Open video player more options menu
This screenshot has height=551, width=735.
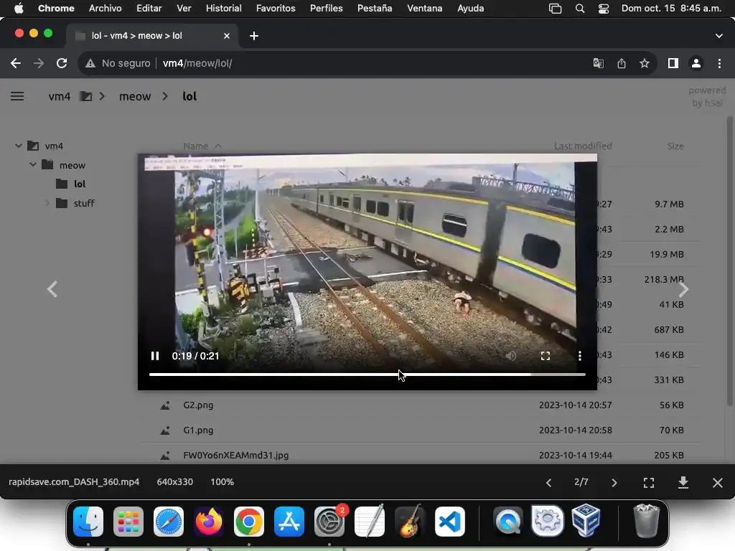tap(580, 356)
